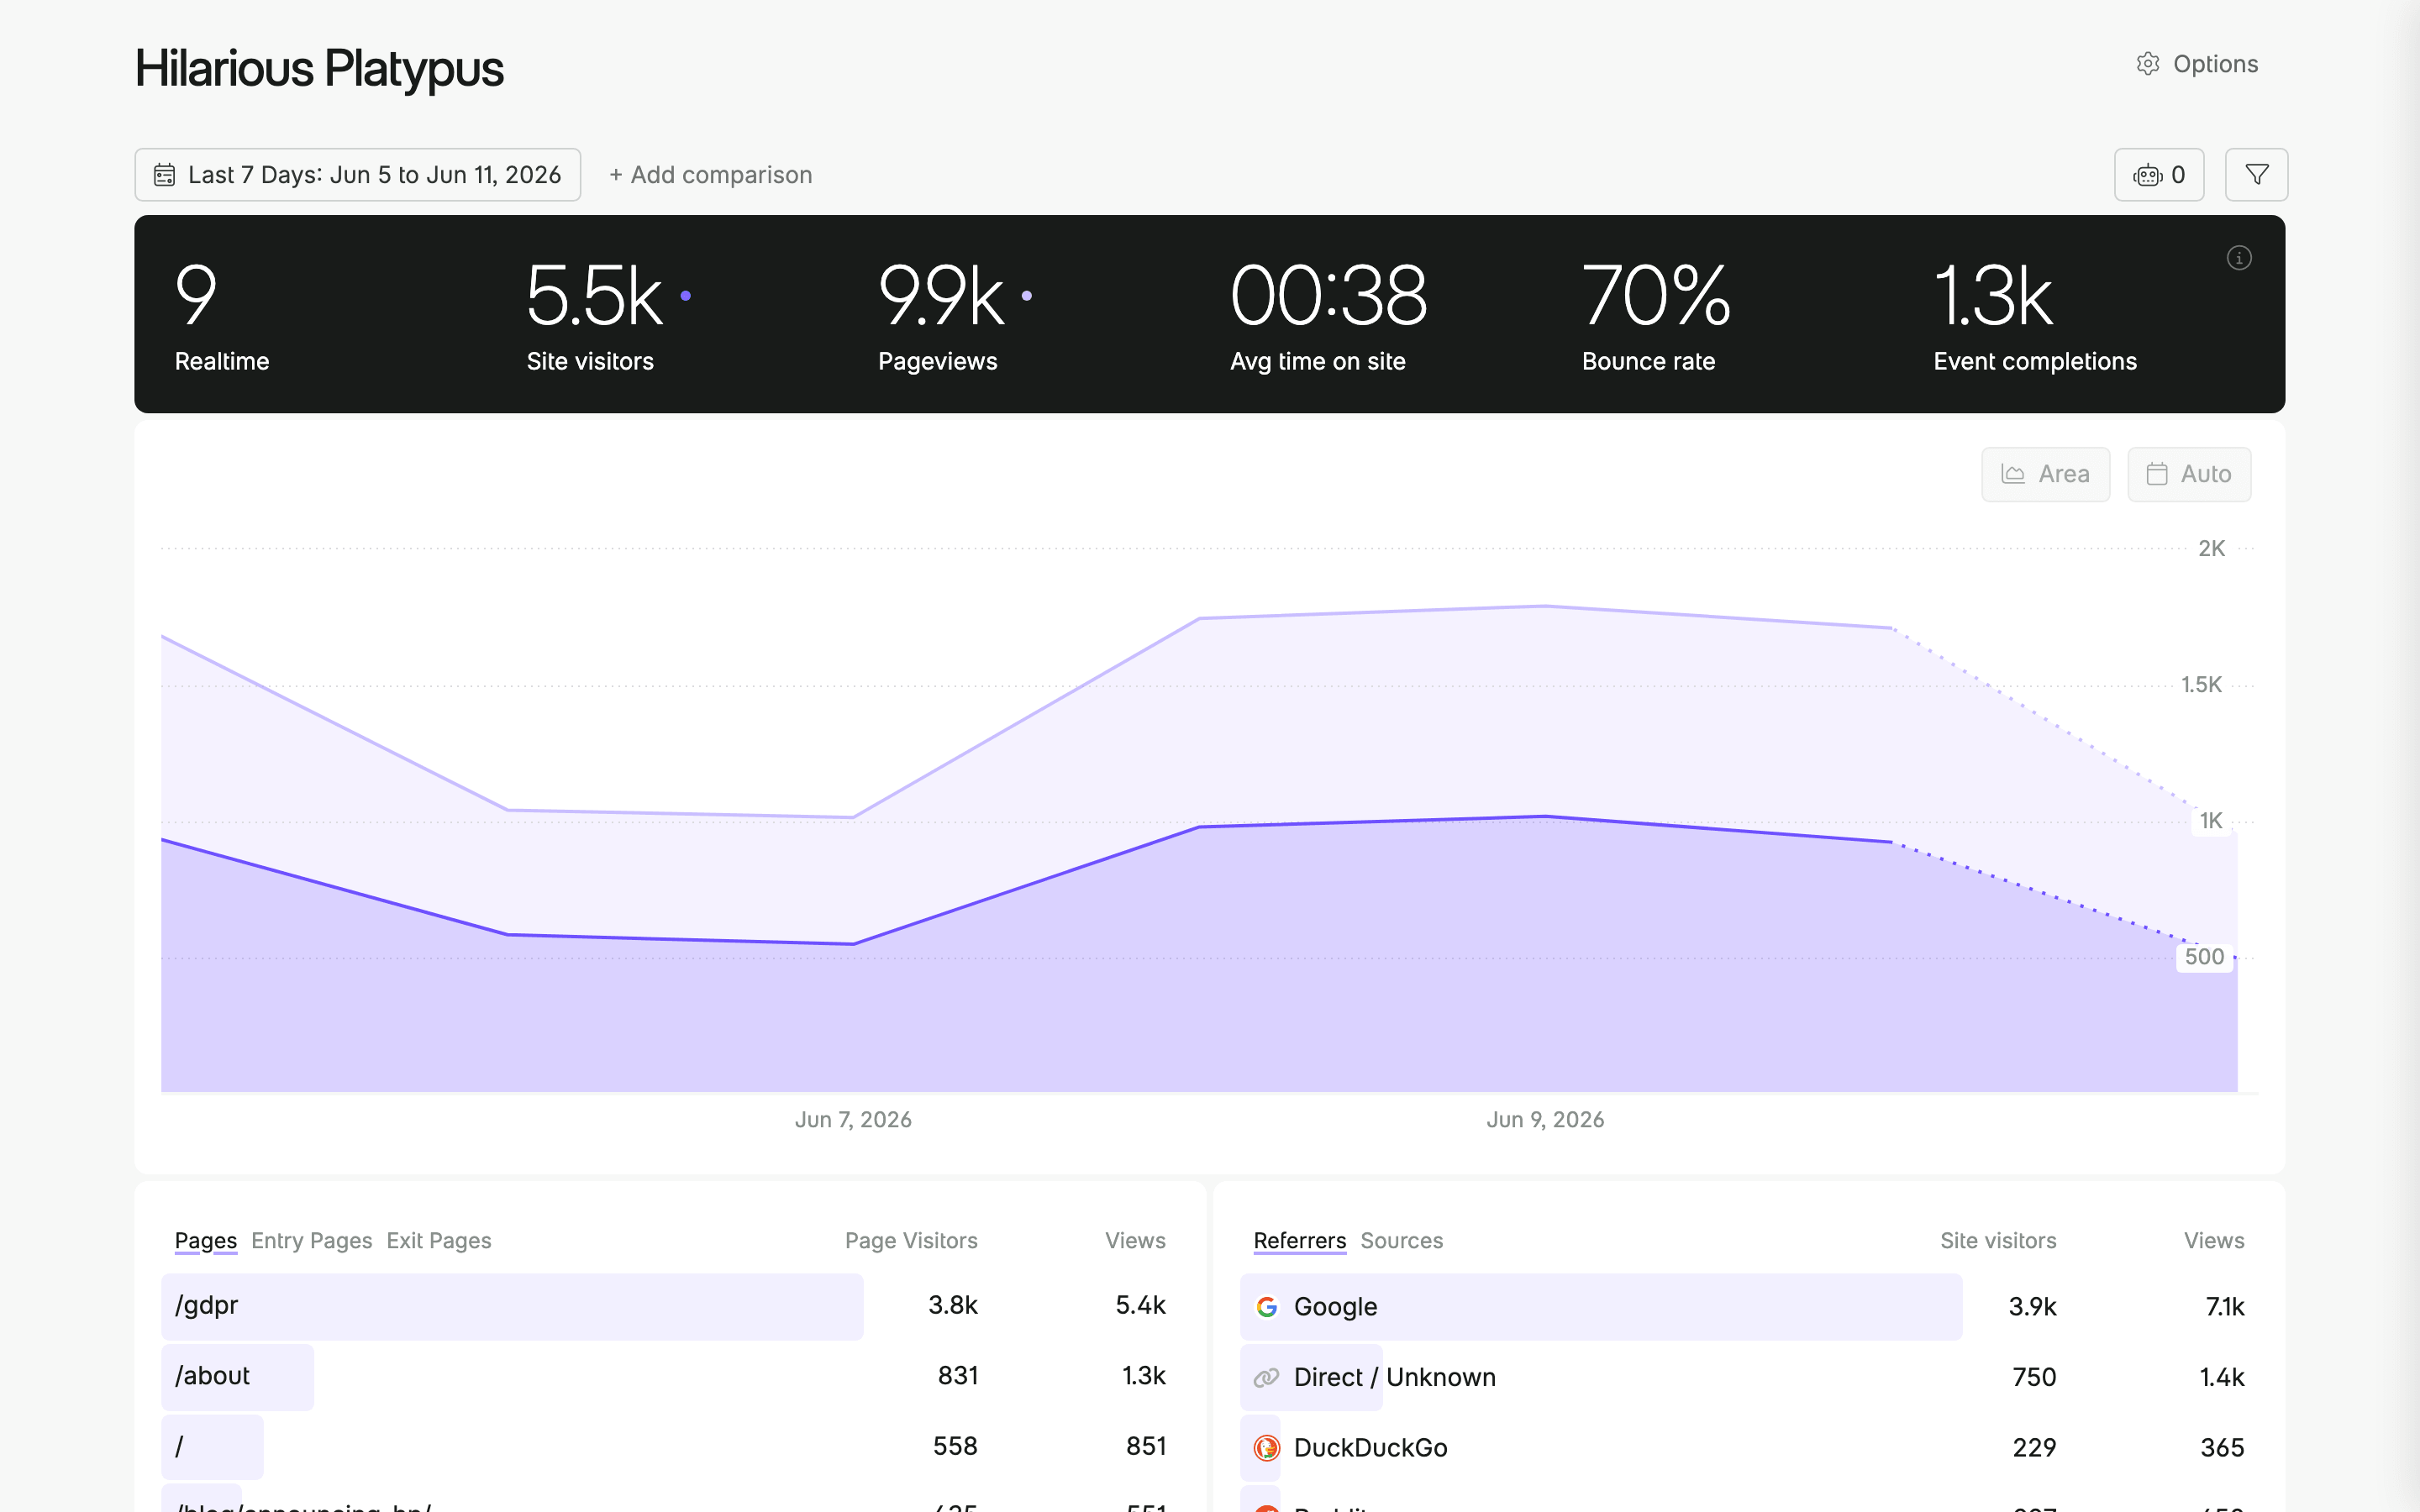
Task: Click the 1.5K y-axis label
Action: click(x=2201, y=685)
